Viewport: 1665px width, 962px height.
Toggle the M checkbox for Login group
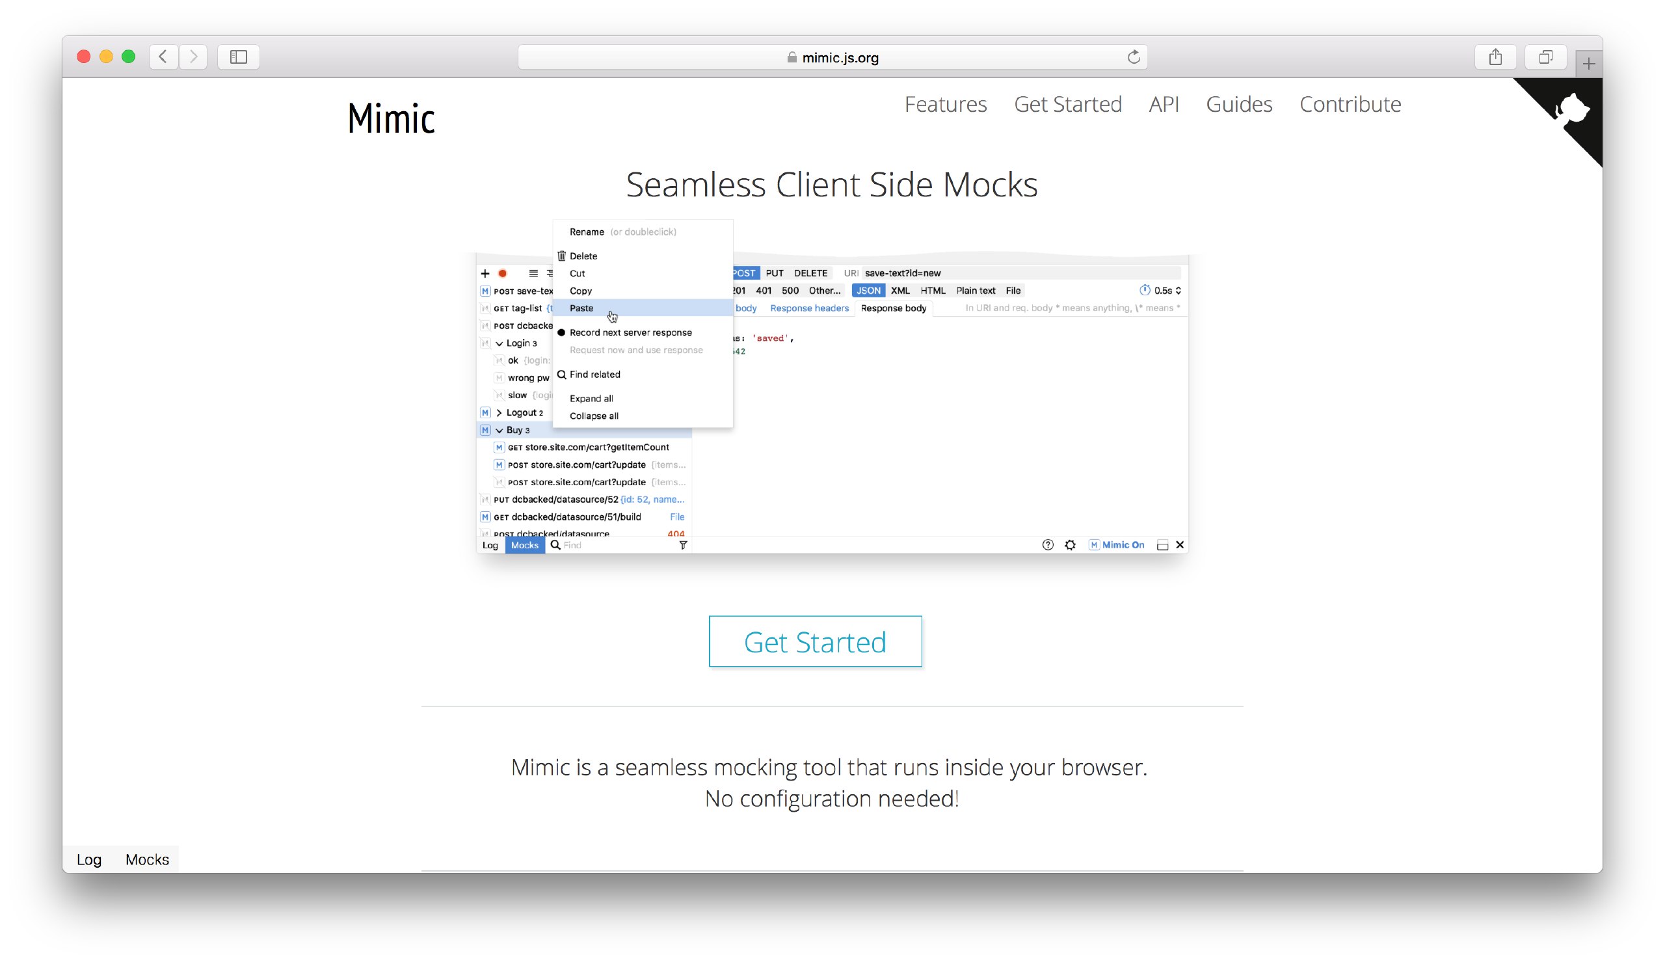(485, 343)
